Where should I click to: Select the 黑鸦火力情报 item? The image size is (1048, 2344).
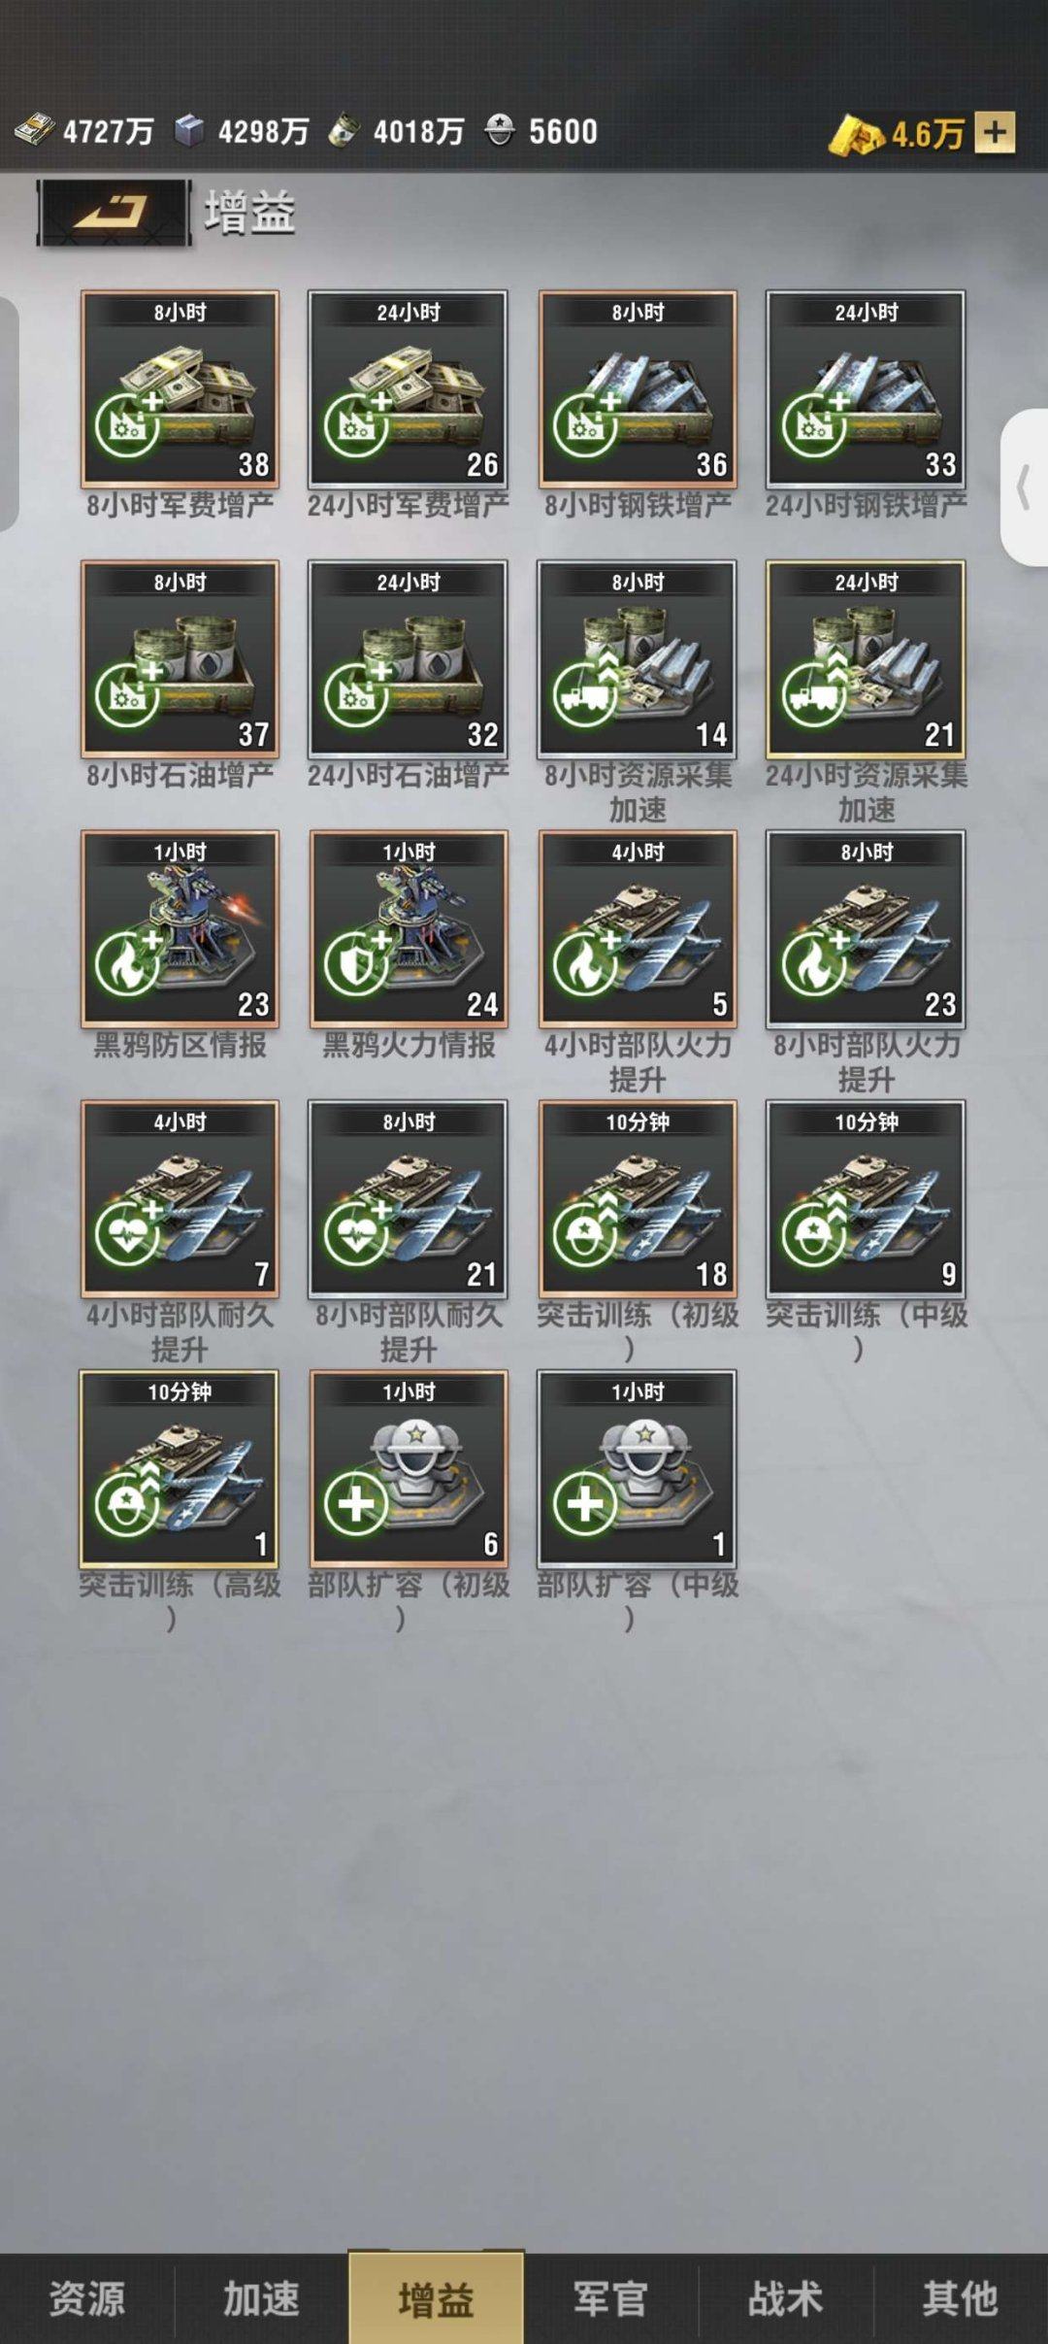(x=409, y=928)
